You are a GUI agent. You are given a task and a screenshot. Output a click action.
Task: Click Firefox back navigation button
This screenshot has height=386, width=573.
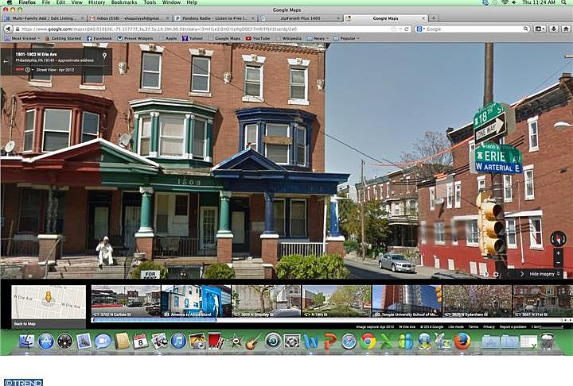tap(7, 29)
